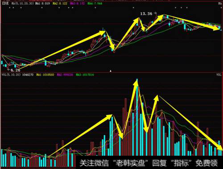The height and width of the screenshot is (169, 223).
Task: Click the divider between price and volume panels
Action: coord(111,72)
